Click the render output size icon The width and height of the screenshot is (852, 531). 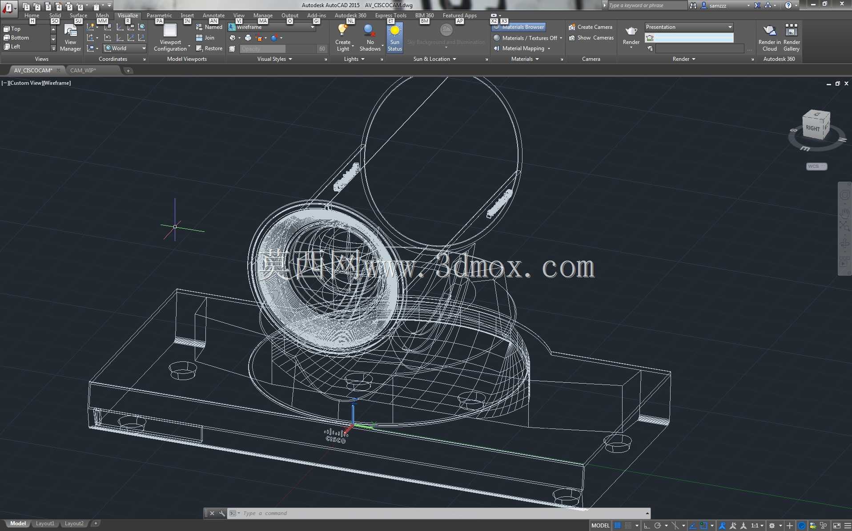650,49
